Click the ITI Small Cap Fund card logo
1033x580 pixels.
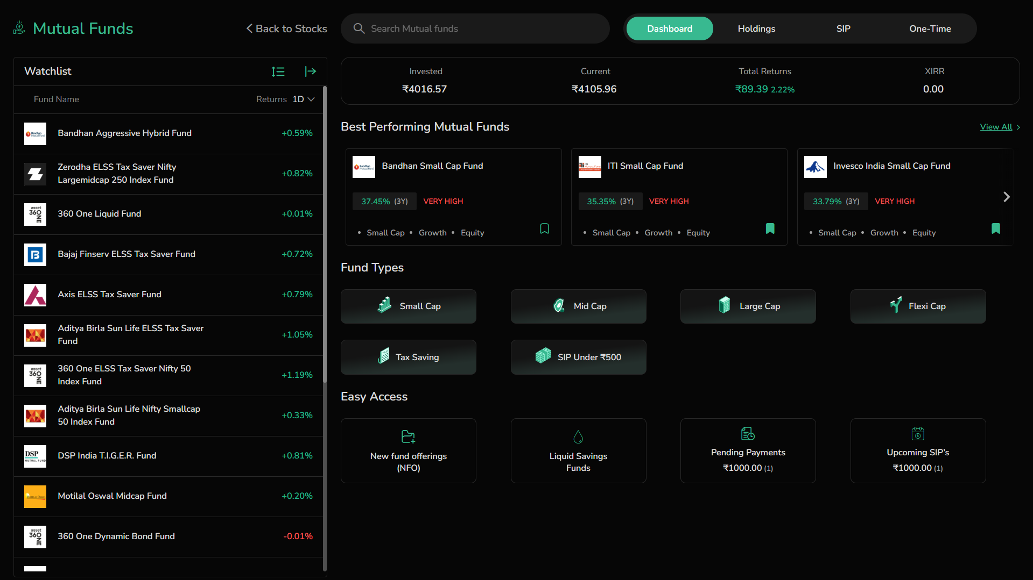click(590, 167)
